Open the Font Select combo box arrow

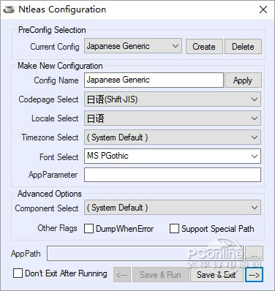click(255, 156)
